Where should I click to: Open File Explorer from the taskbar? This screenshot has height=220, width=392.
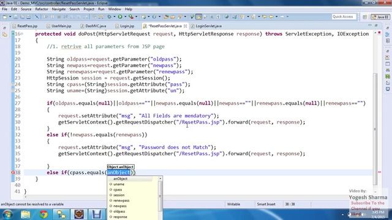click(x=26, y=215)
